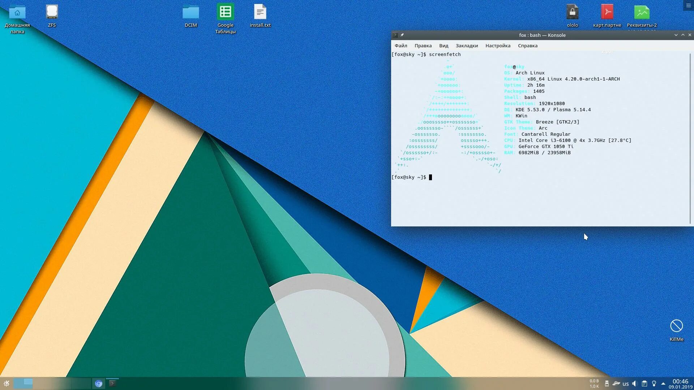
Task: Click the UFO-shaped tray icon
Action: point(616,383)
